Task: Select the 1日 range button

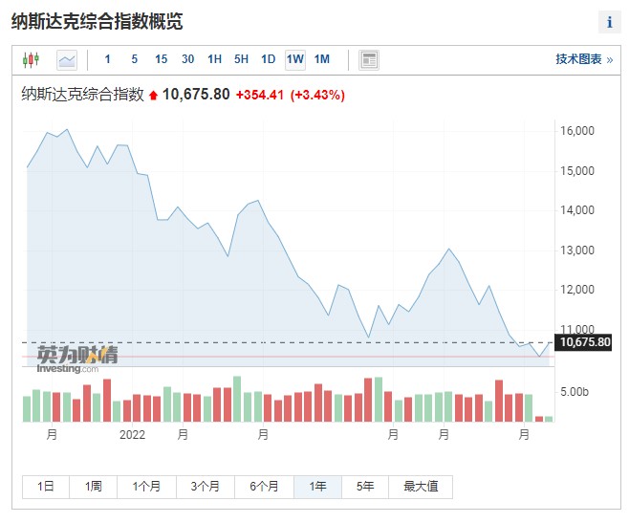Action: [x=46, y=487]
